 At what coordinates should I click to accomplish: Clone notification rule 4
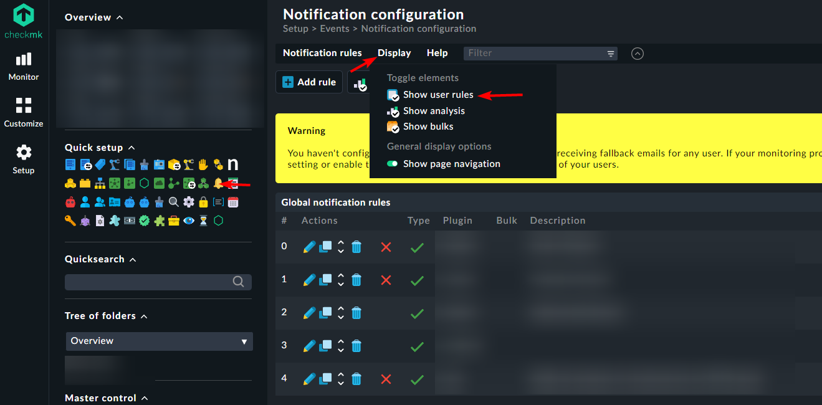tap(325, 379)
